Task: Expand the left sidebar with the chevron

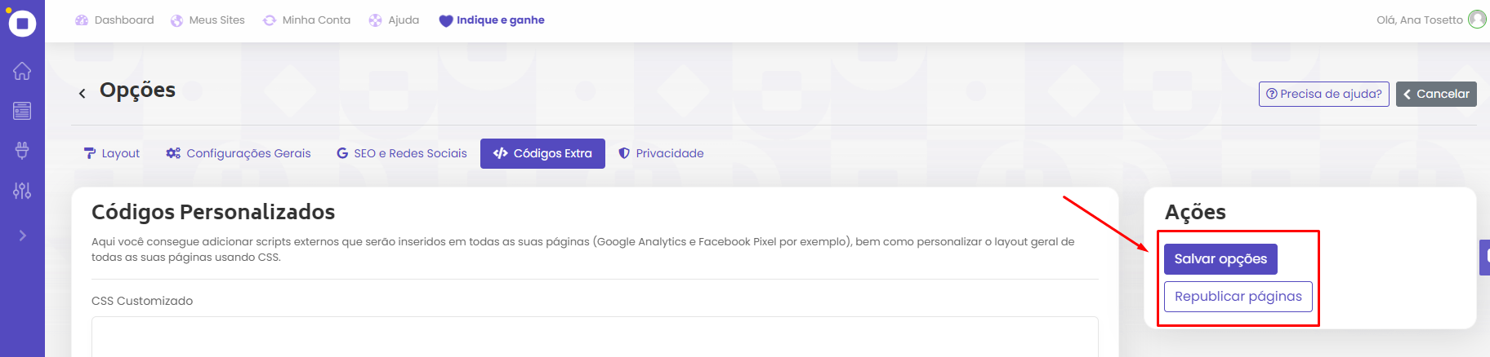Action: [22, 236]
